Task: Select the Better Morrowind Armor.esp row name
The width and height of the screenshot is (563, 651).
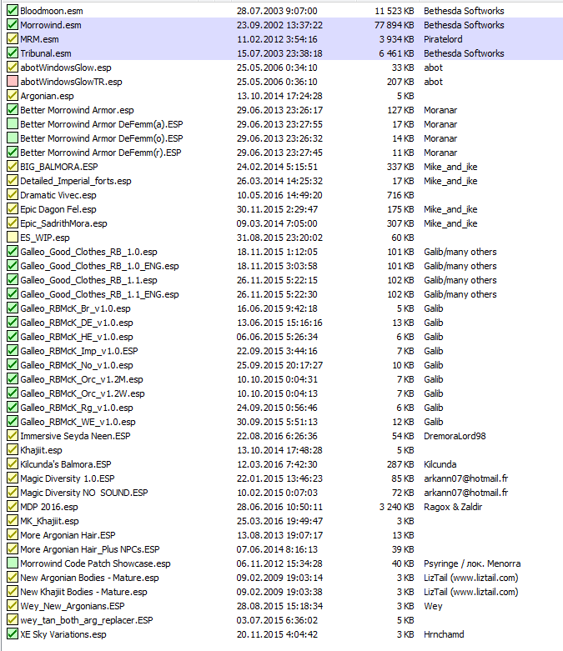Action: pyautogui.click(x=77, y=110)
